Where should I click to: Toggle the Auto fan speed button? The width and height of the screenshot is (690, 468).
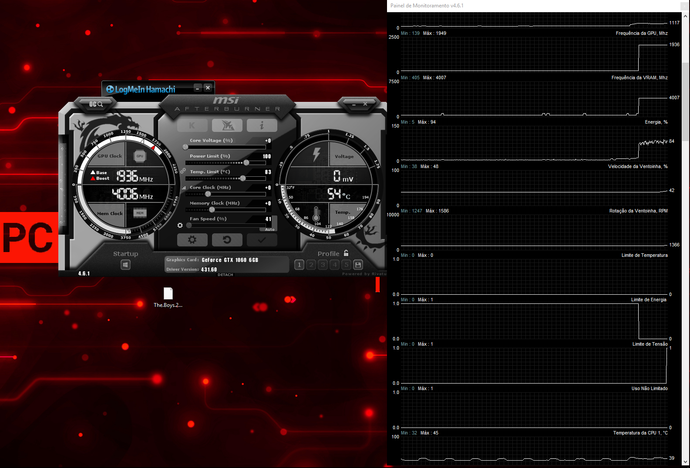269,229
